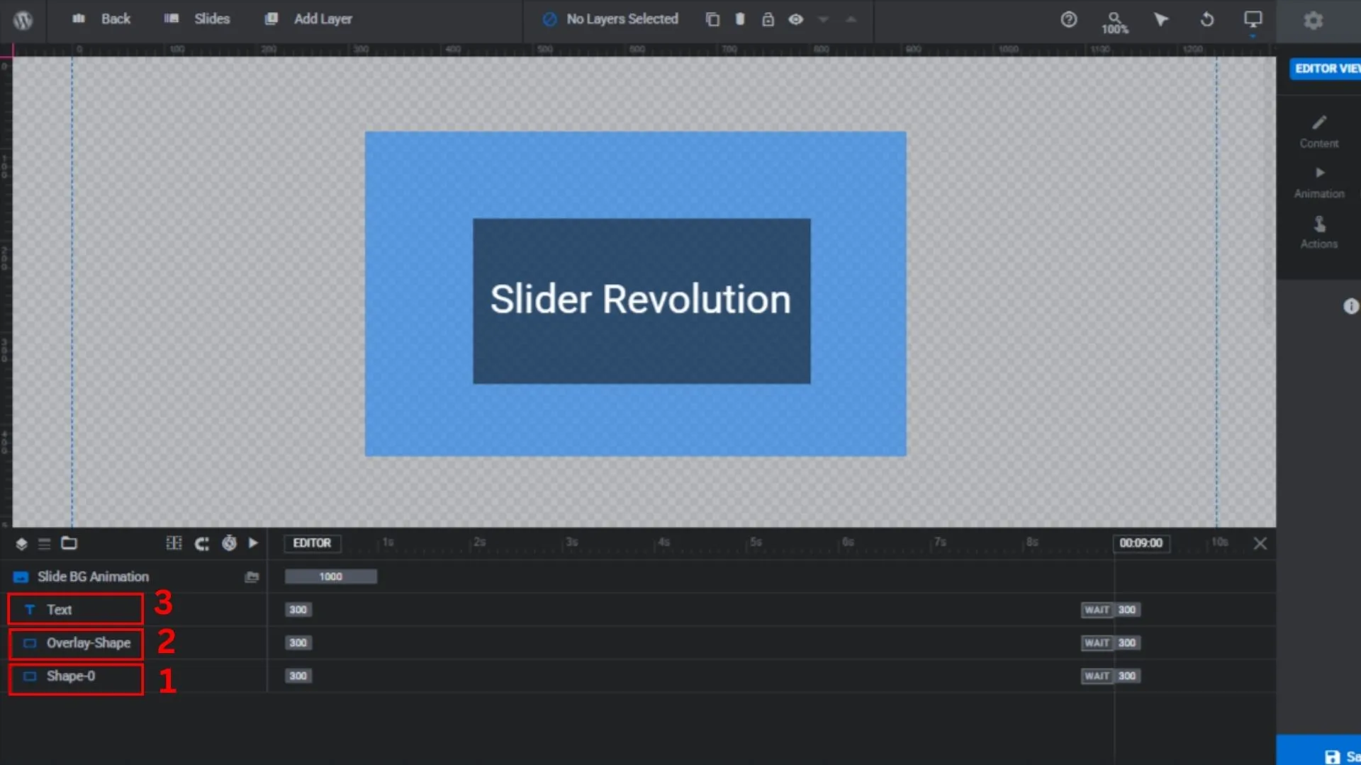Play the timeline animation
1361x765 pixels.
pyautogui.click(x=253, y=543)
